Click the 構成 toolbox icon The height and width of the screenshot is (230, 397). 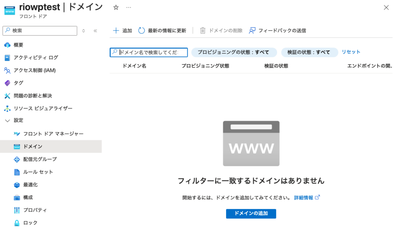[17, 198]
